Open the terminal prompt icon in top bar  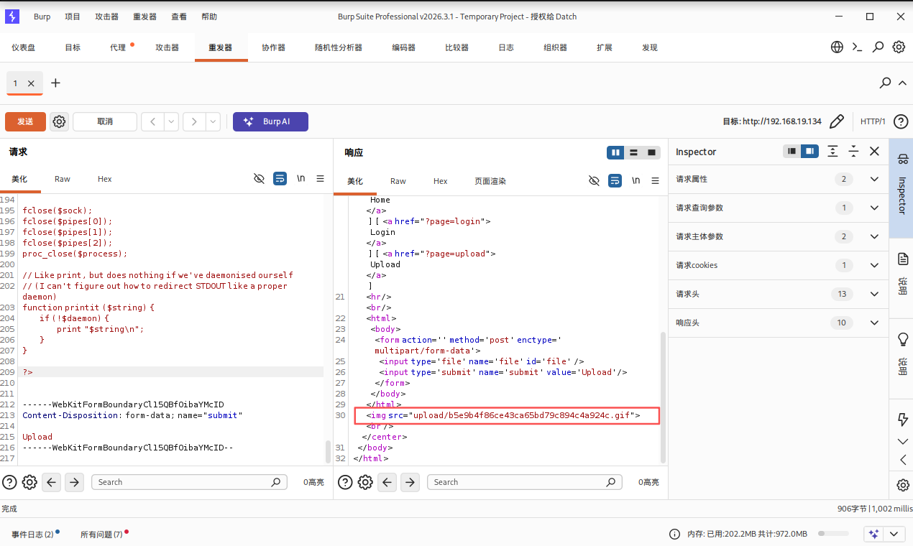point(857,47)
